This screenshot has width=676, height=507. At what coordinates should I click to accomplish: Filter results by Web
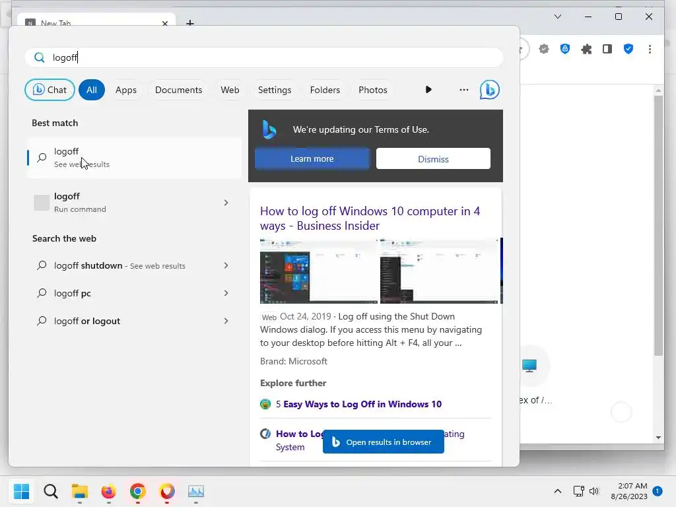coord(230,90)
